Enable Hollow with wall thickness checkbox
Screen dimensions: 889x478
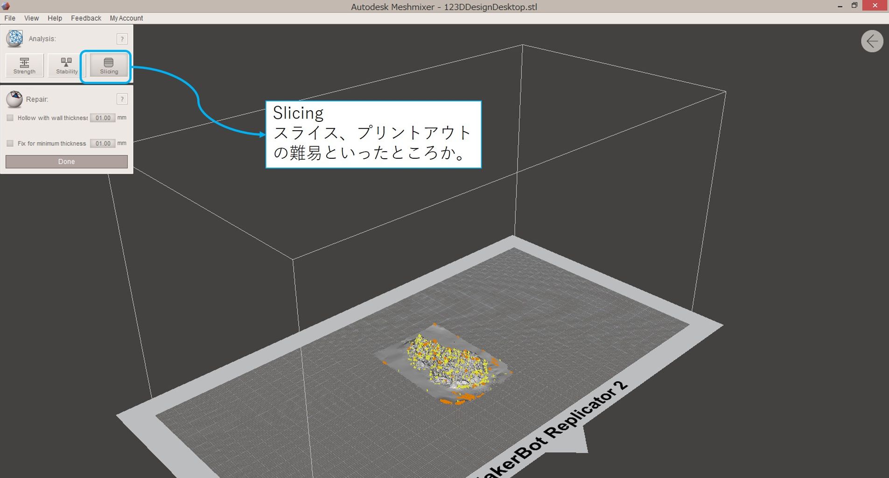10,118
